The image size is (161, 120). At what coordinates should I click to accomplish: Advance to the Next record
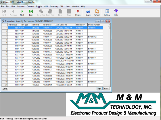(22, 13)
